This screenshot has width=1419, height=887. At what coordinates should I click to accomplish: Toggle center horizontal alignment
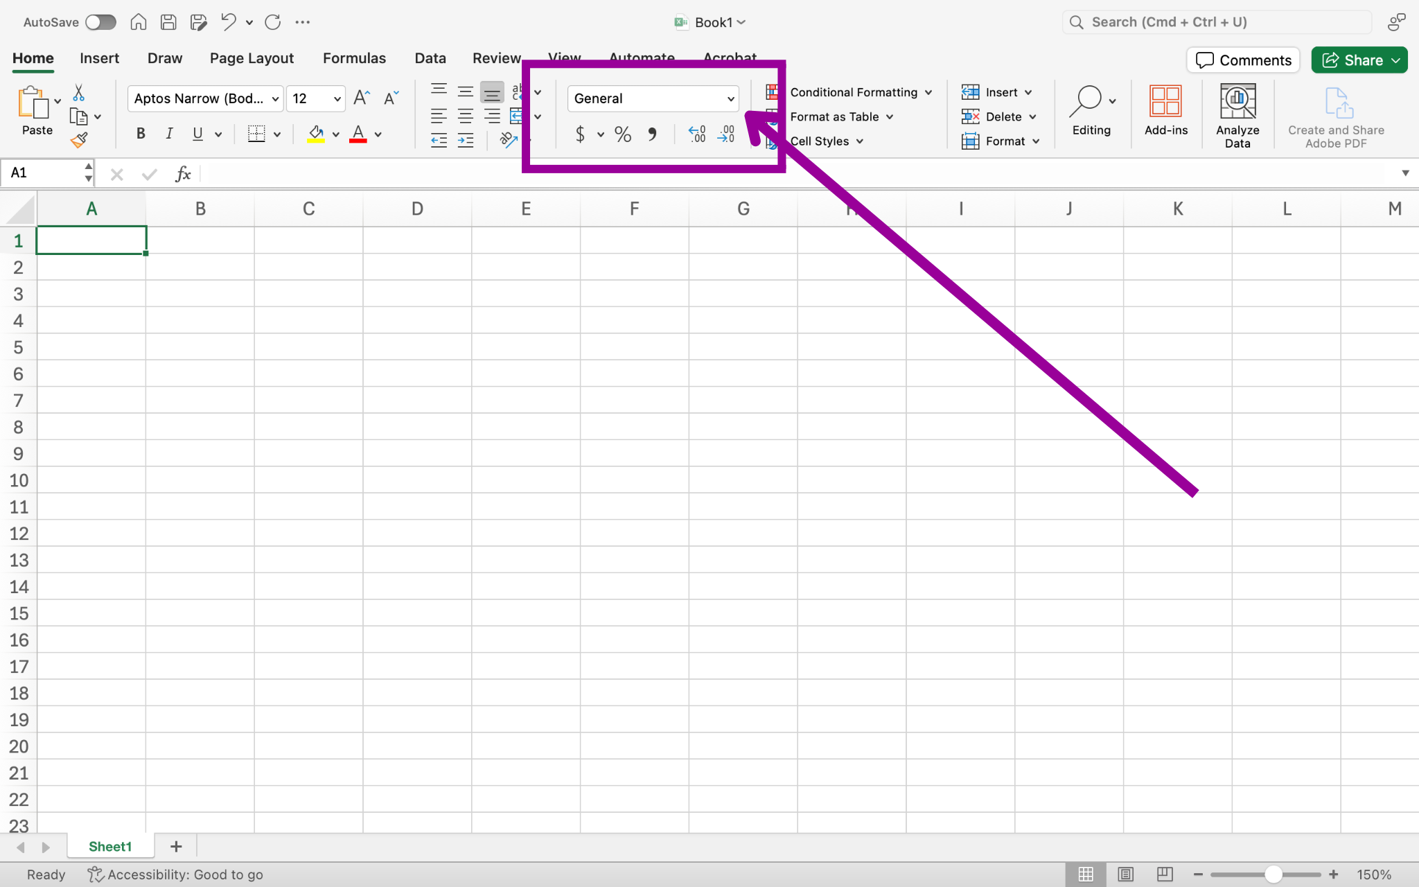tap(466, 116)
